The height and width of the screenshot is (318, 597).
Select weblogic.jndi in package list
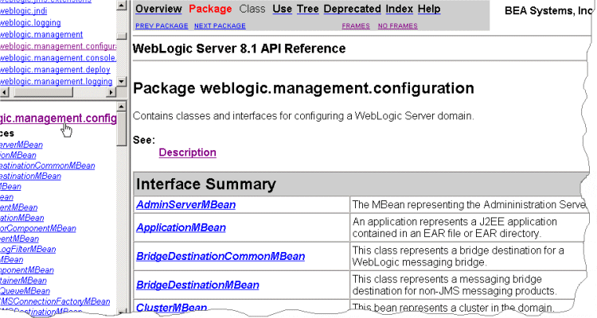24,11
